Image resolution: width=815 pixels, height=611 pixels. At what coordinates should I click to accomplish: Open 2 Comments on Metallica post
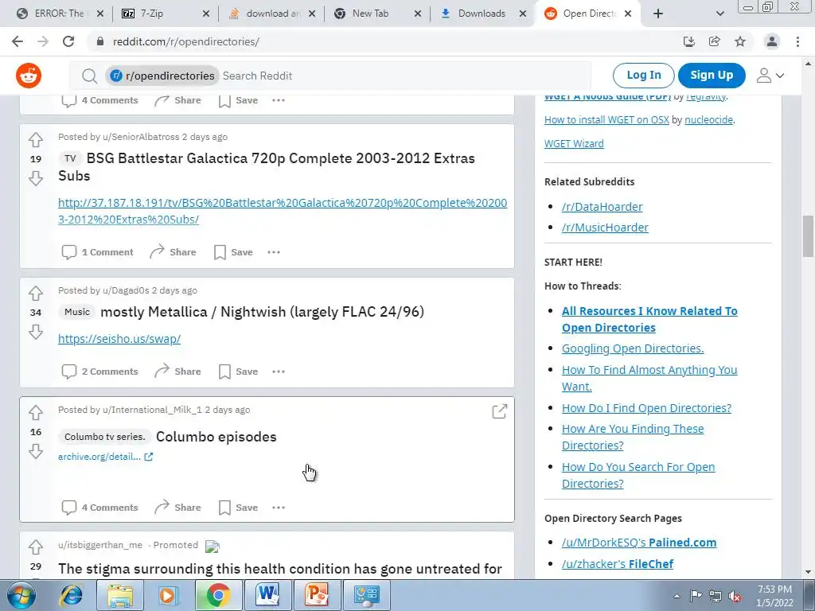pyautogui.click(x=99, y=372)
